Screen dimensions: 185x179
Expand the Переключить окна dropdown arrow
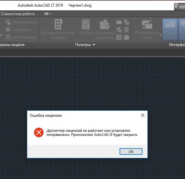click(x=161, y=35)
